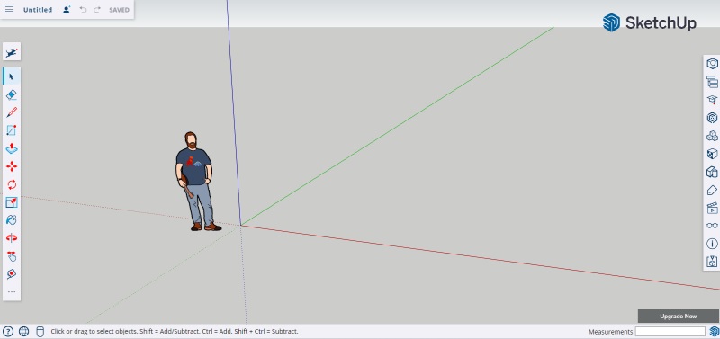Open the Model Info panel
Image resolution: width=720 pixels, height=339 pixels.
tap(712, 244)
